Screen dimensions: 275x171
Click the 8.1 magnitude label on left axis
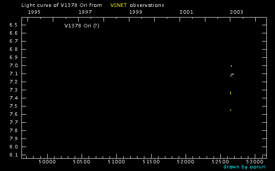point(13,155)
